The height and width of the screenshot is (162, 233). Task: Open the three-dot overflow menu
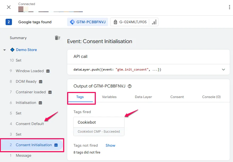pyautogui.click(x=229, y=7)
